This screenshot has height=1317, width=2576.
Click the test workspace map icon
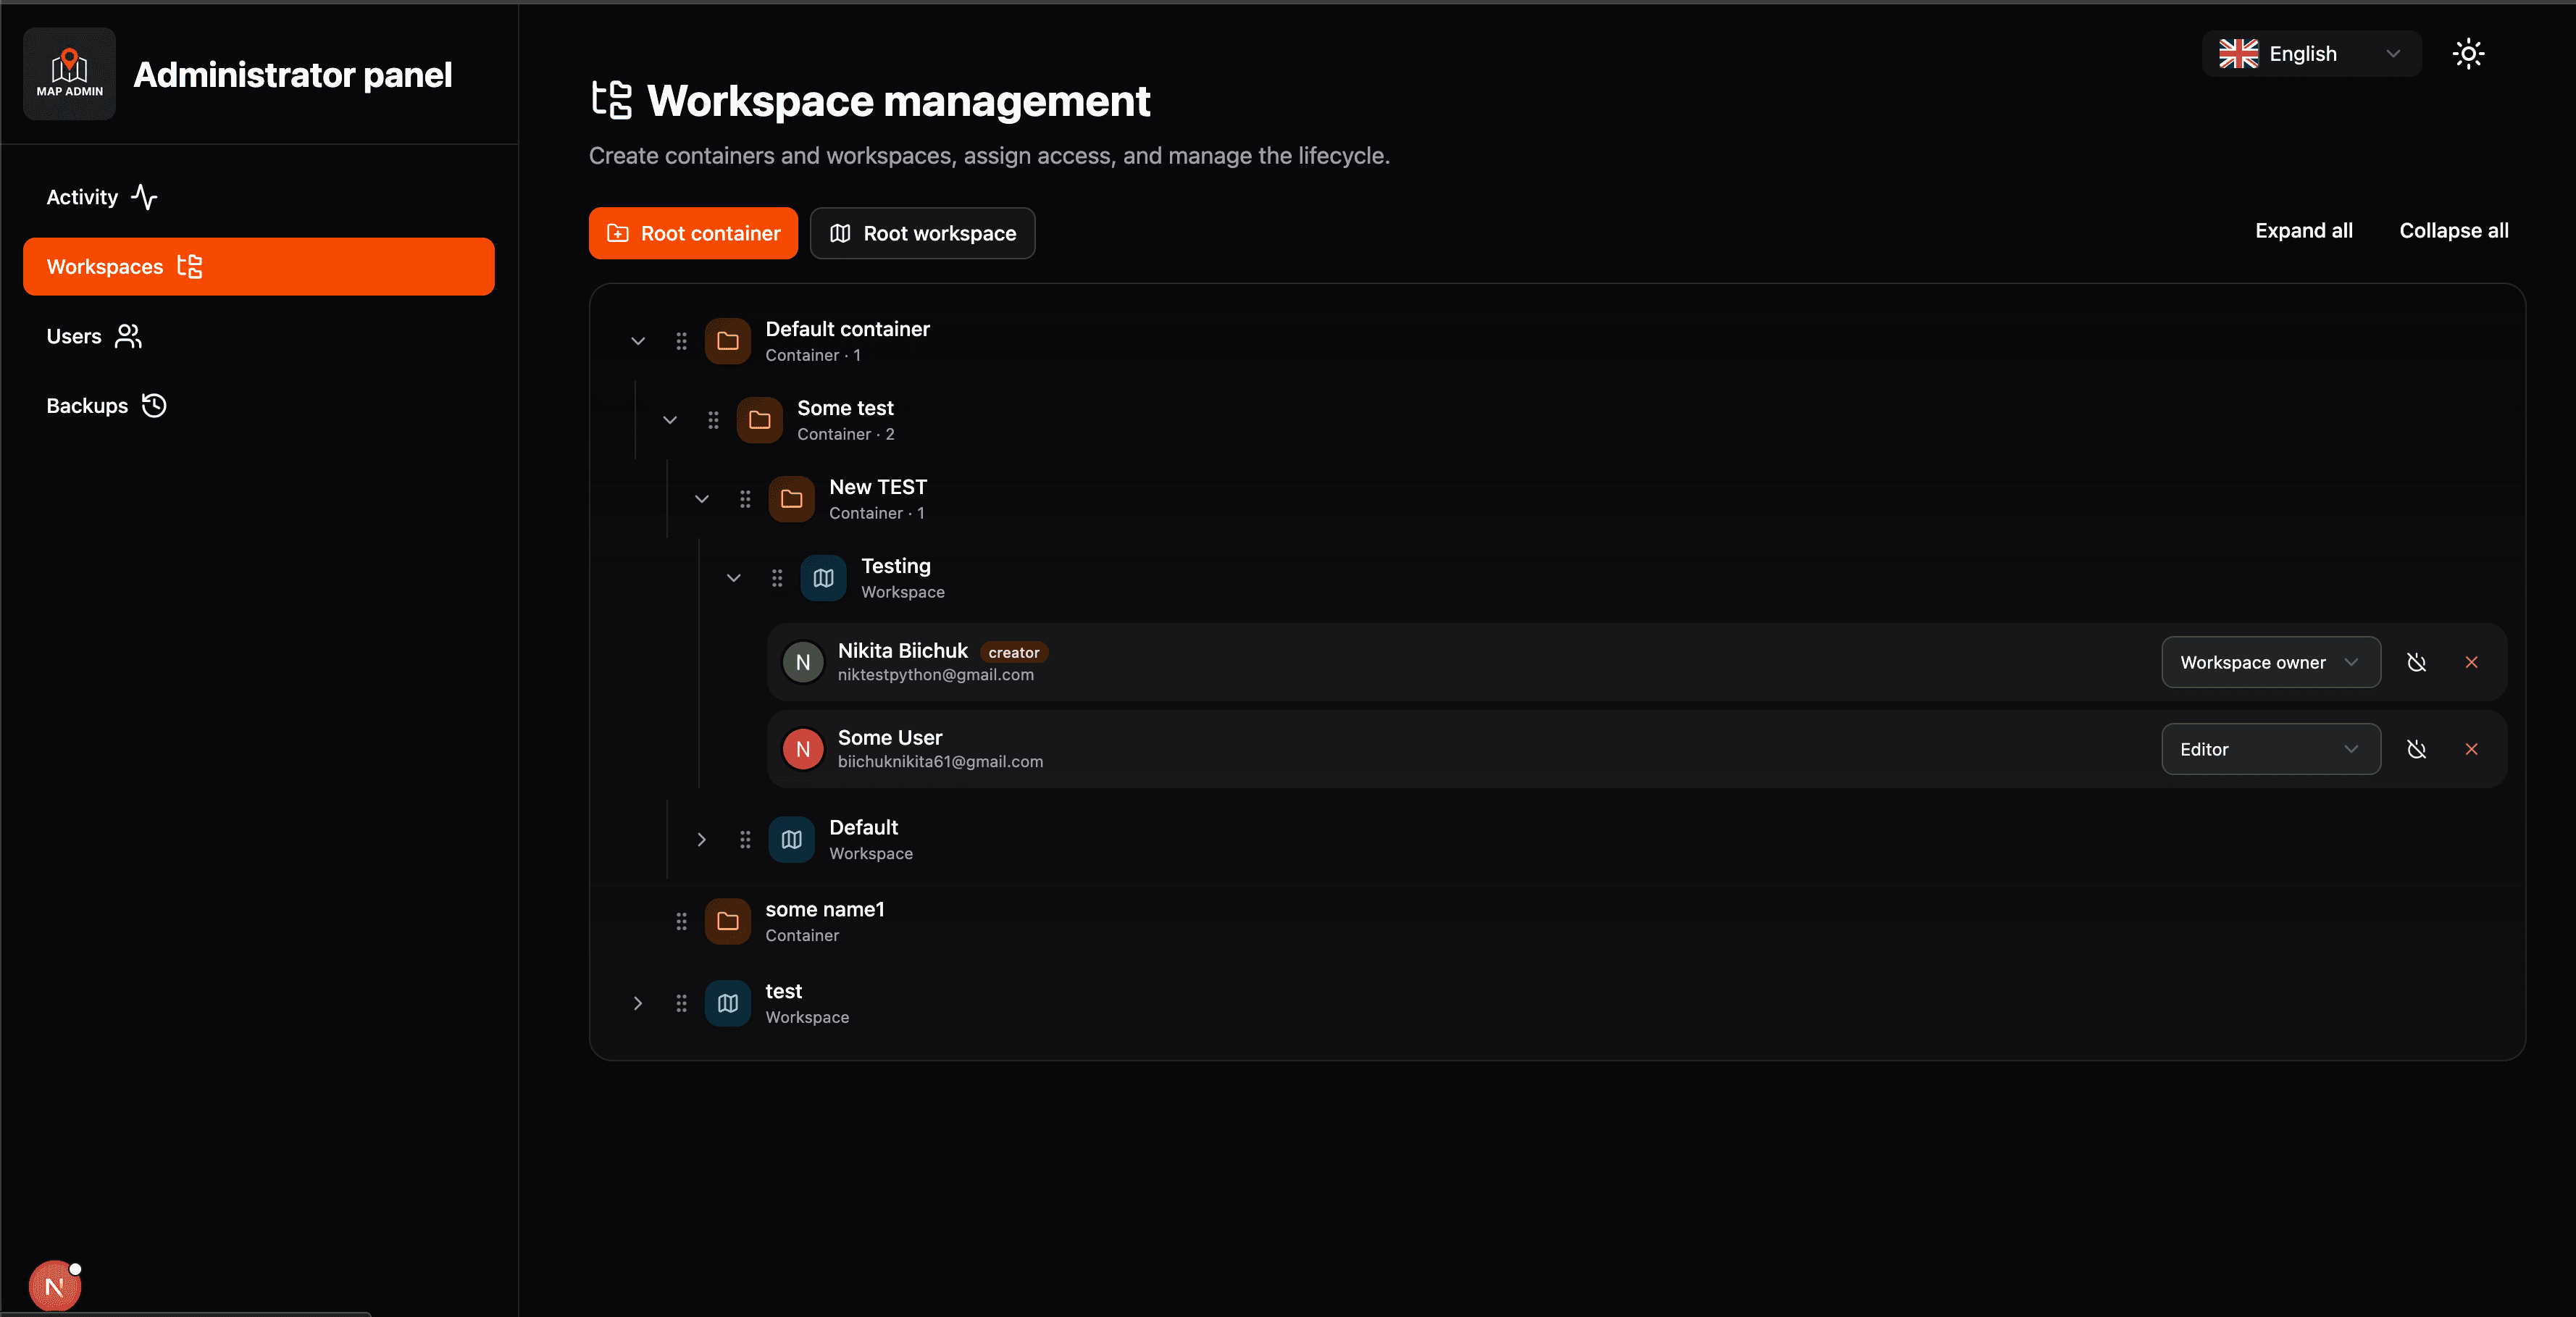[728, 1004]
